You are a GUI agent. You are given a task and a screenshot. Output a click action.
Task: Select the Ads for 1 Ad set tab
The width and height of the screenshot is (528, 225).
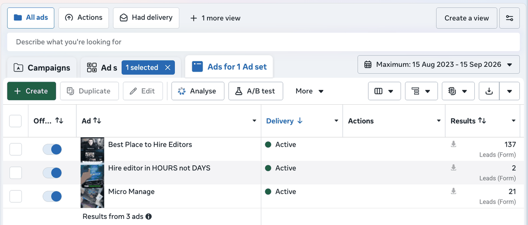click(x=229, y=67)
